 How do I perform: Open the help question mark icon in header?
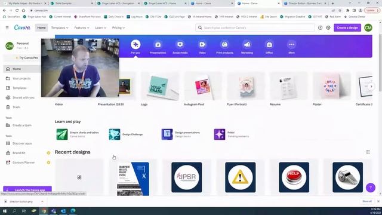pos(320,28)
